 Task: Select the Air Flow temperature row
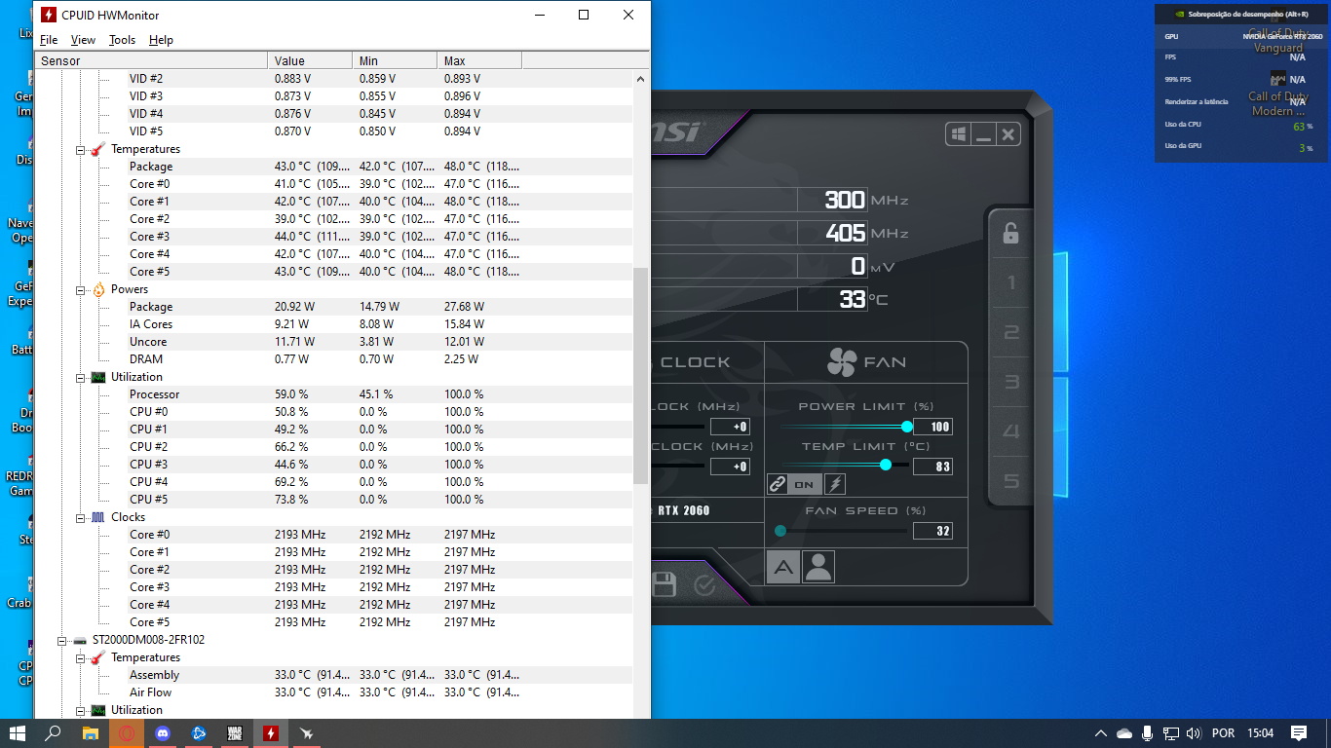coord(333,692)
